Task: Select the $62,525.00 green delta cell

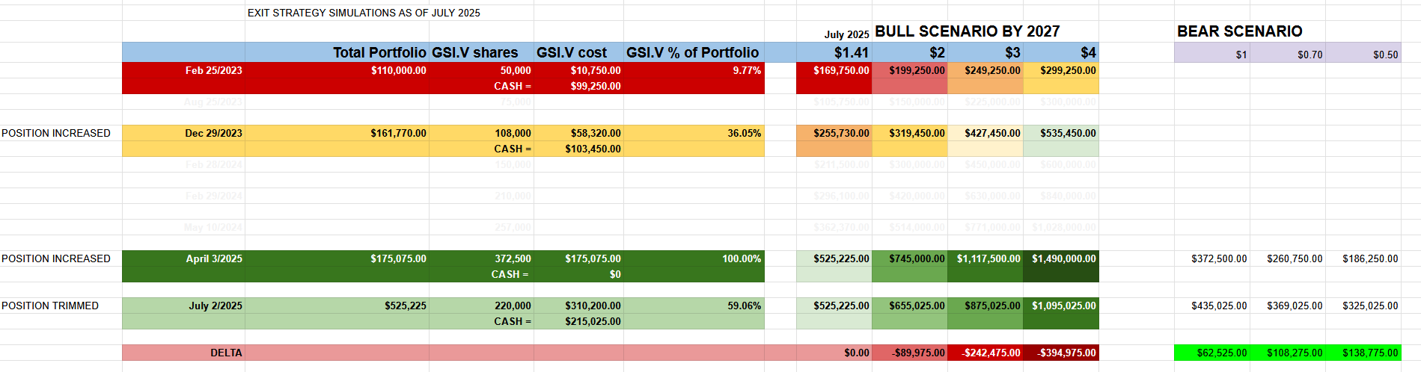Action: 1212,353
